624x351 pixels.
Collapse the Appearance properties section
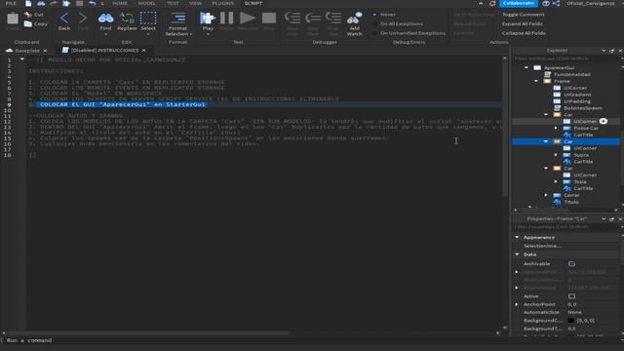pyautogui.click(x=517, y=237)
